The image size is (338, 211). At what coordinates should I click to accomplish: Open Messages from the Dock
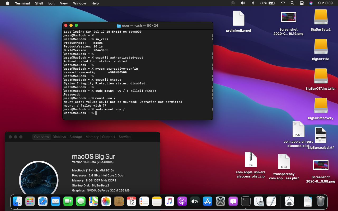click(x=81, y=202)
